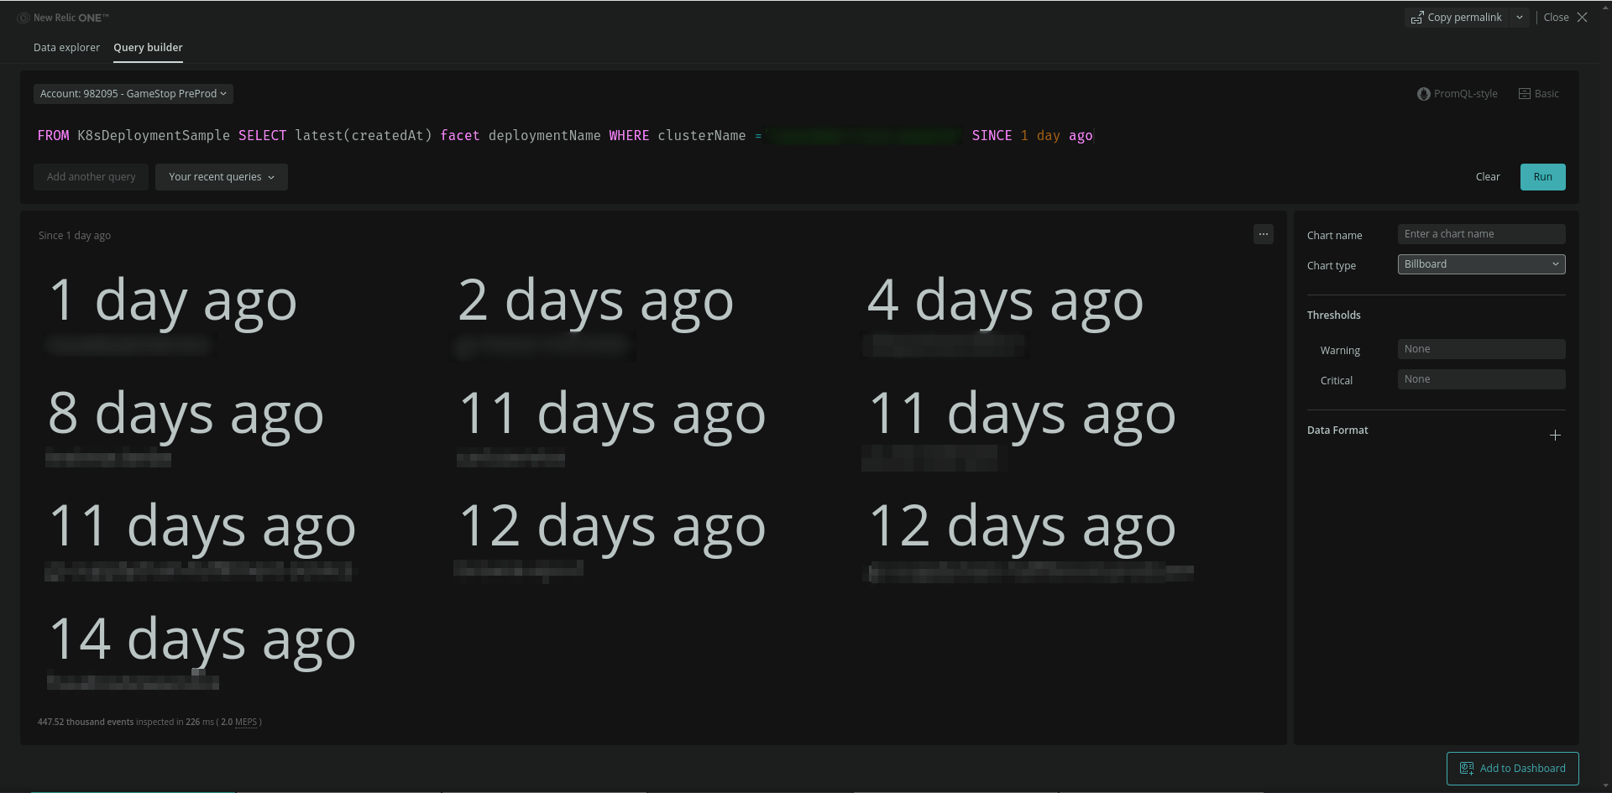Screen dimensions: 1612x793
Task: Focus the Chart name input field
Action: (1481, 234)
